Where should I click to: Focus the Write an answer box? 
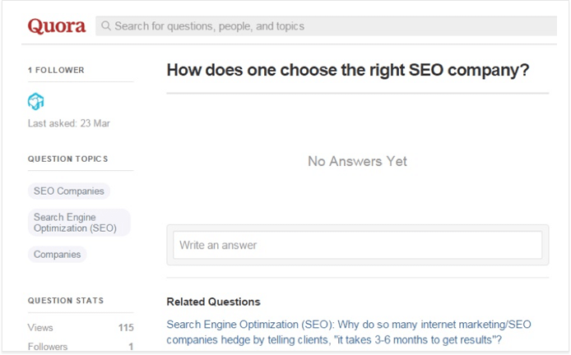pyautogui.click(x=358, y=245)
